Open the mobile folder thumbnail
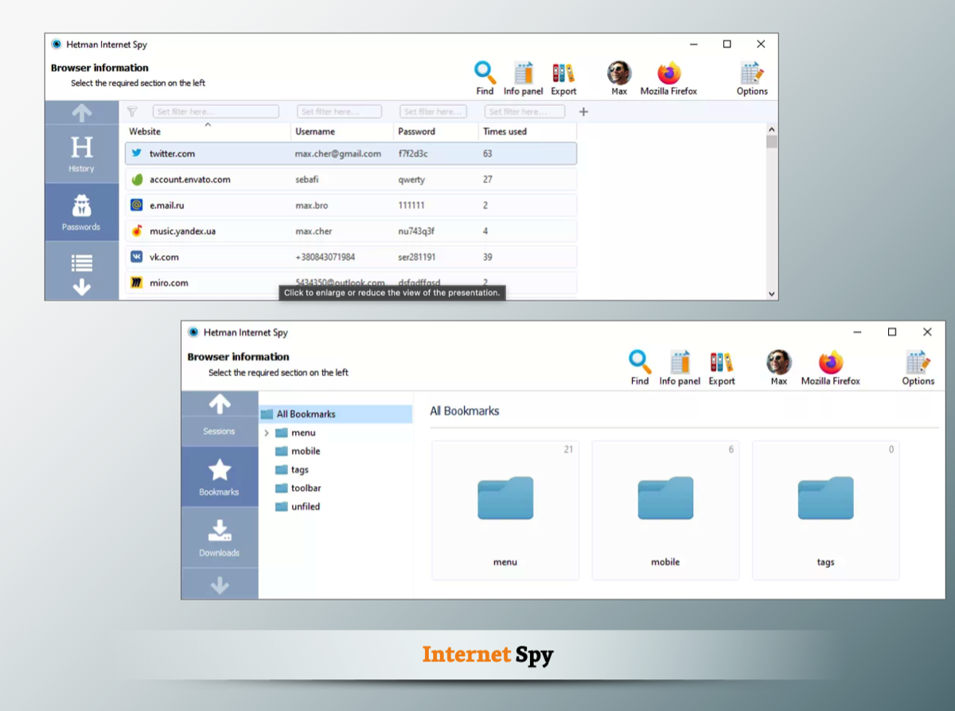This screenshot has height=711, width=955. click(665, 510)
